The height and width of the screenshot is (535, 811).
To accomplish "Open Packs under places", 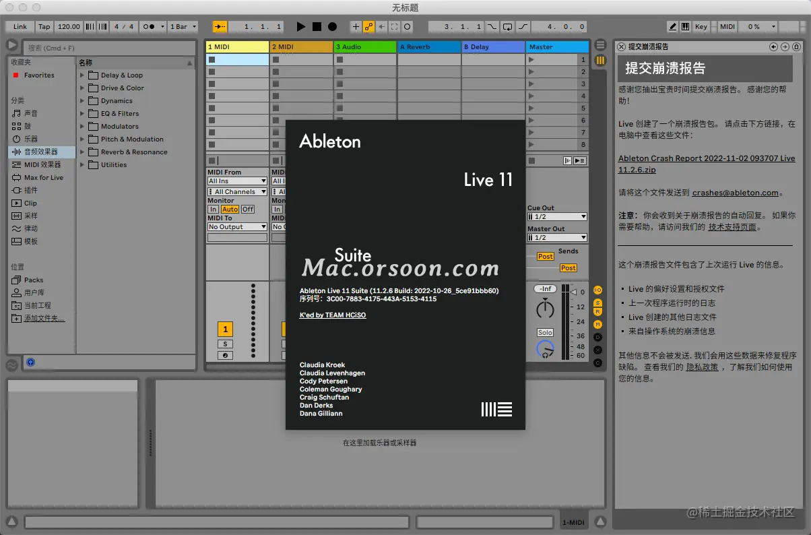I will click(34, 280).
